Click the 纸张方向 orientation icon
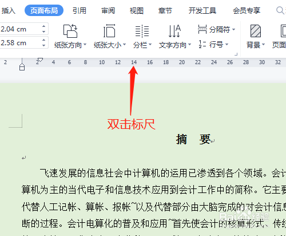This screenshot has height=236, width=286. [70, 31]
